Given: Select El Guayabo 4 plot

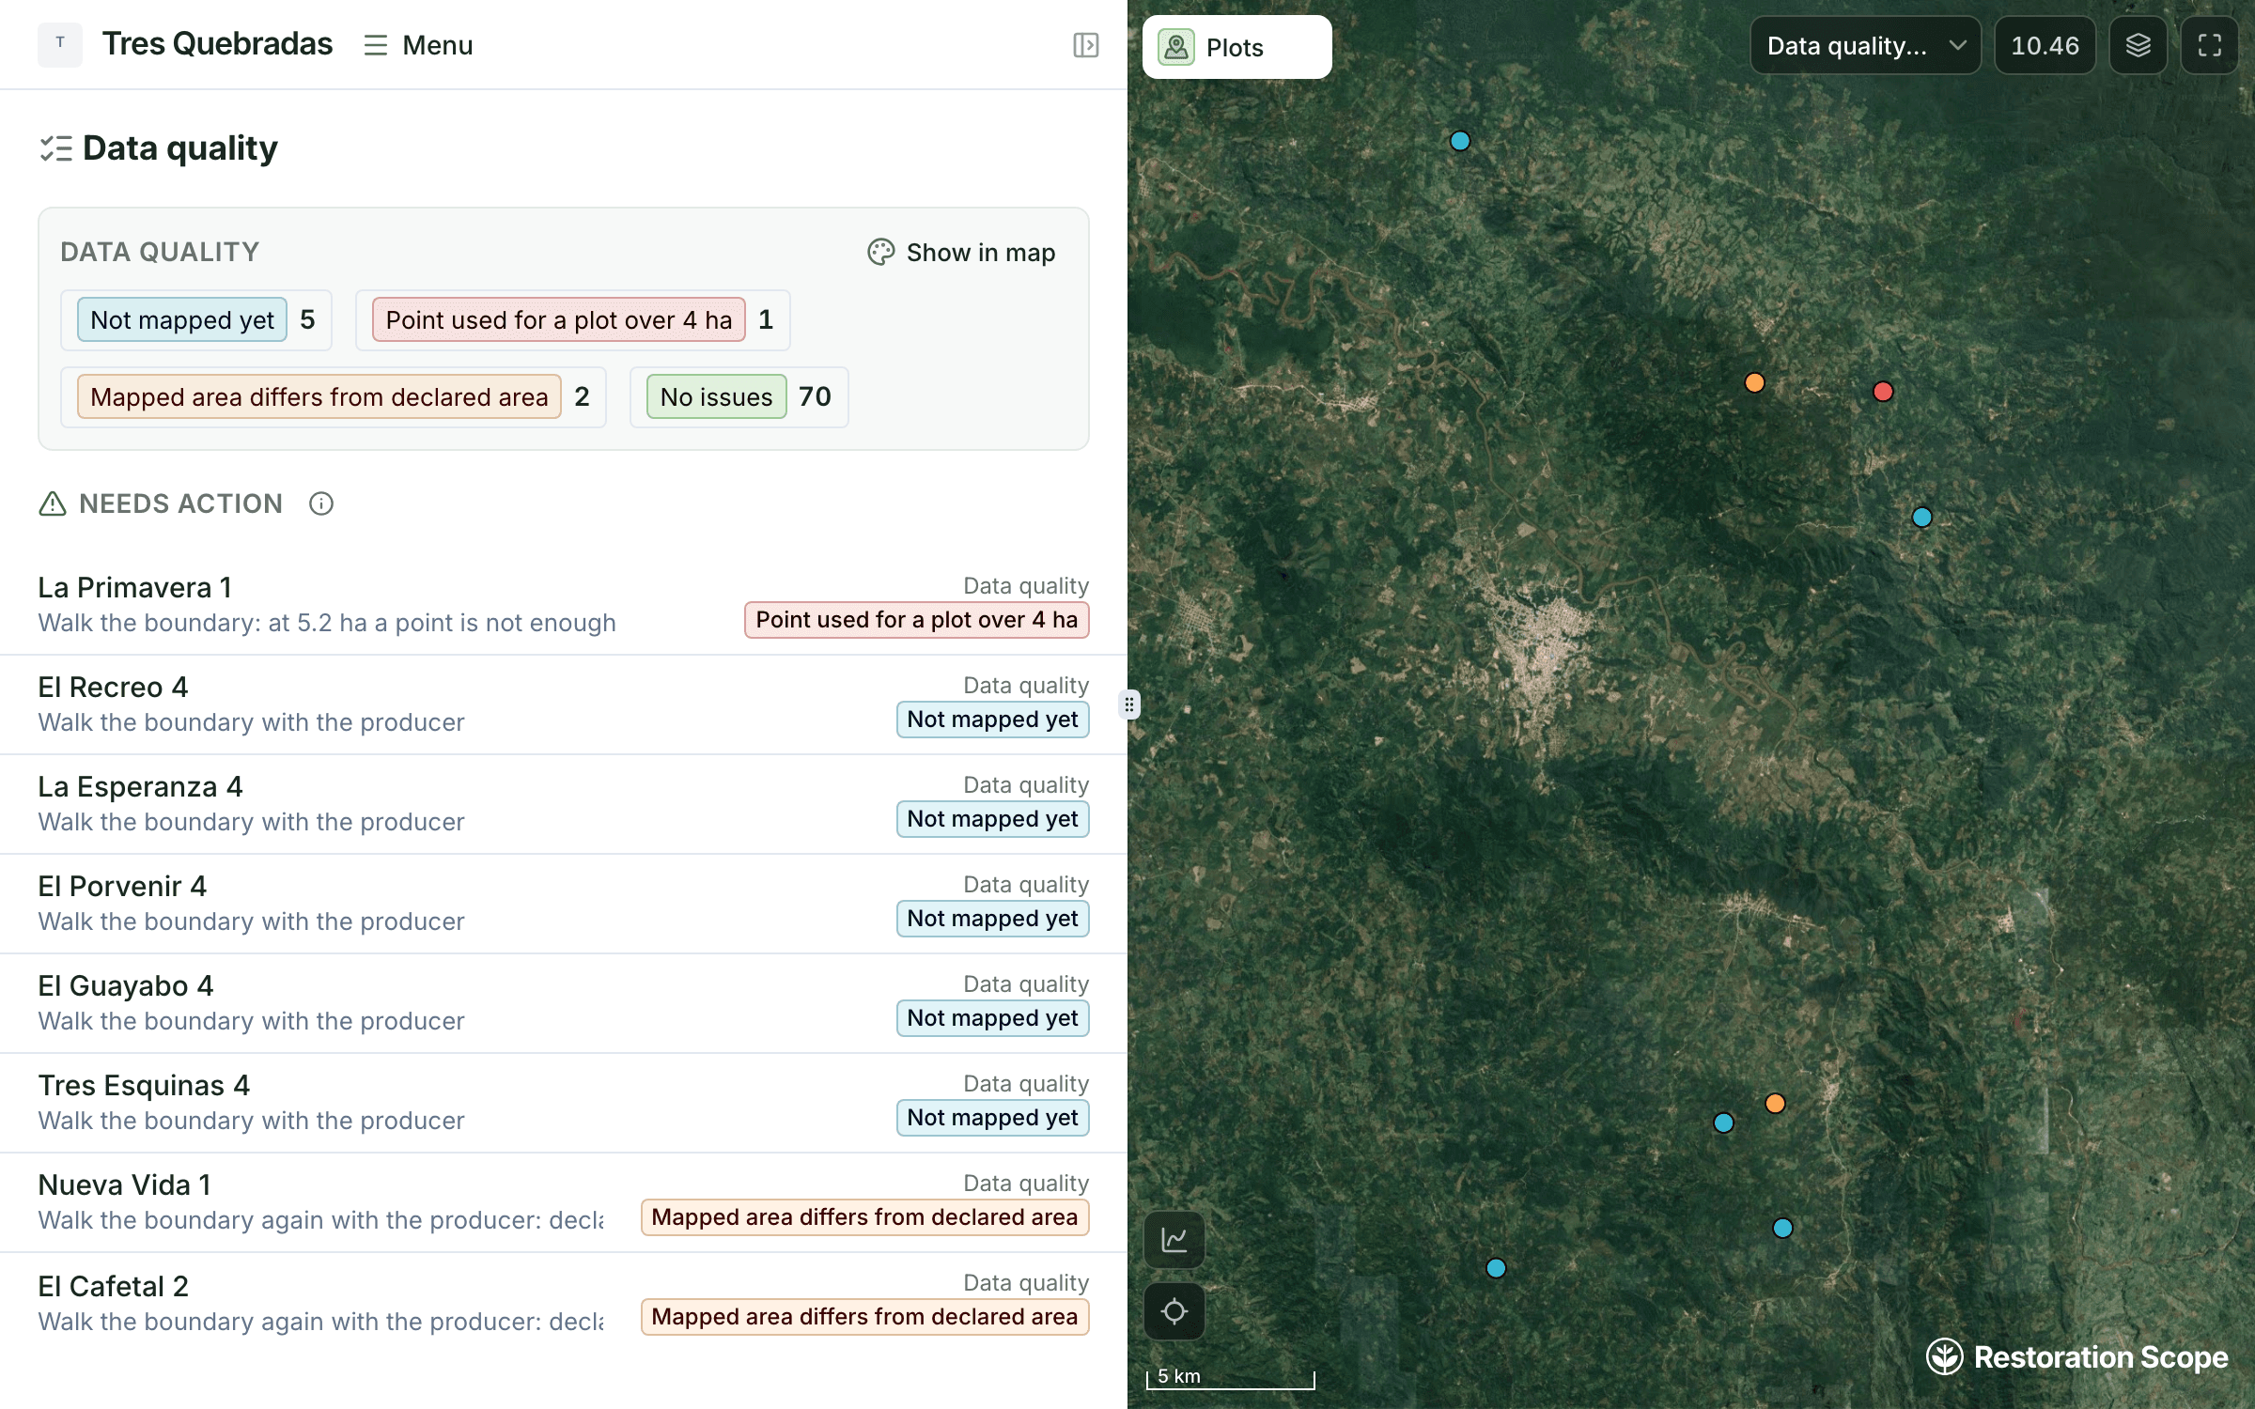Looking at the screenshot, I should (564, 1003).
